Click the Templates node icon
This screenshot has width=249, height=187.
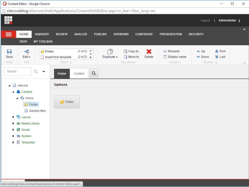click(x=18, y=142)
